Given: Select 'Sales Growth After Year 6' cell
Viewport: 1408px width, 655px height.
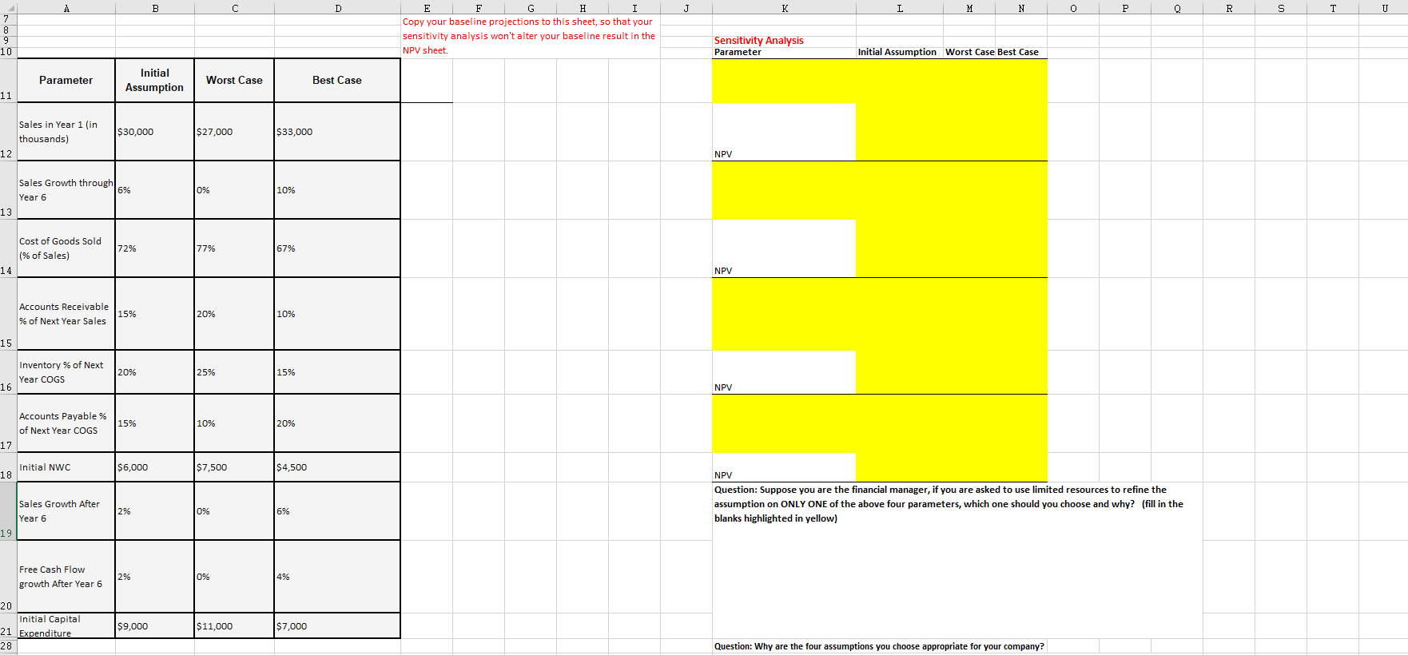Looking at the screenshot, I should 66,511.
